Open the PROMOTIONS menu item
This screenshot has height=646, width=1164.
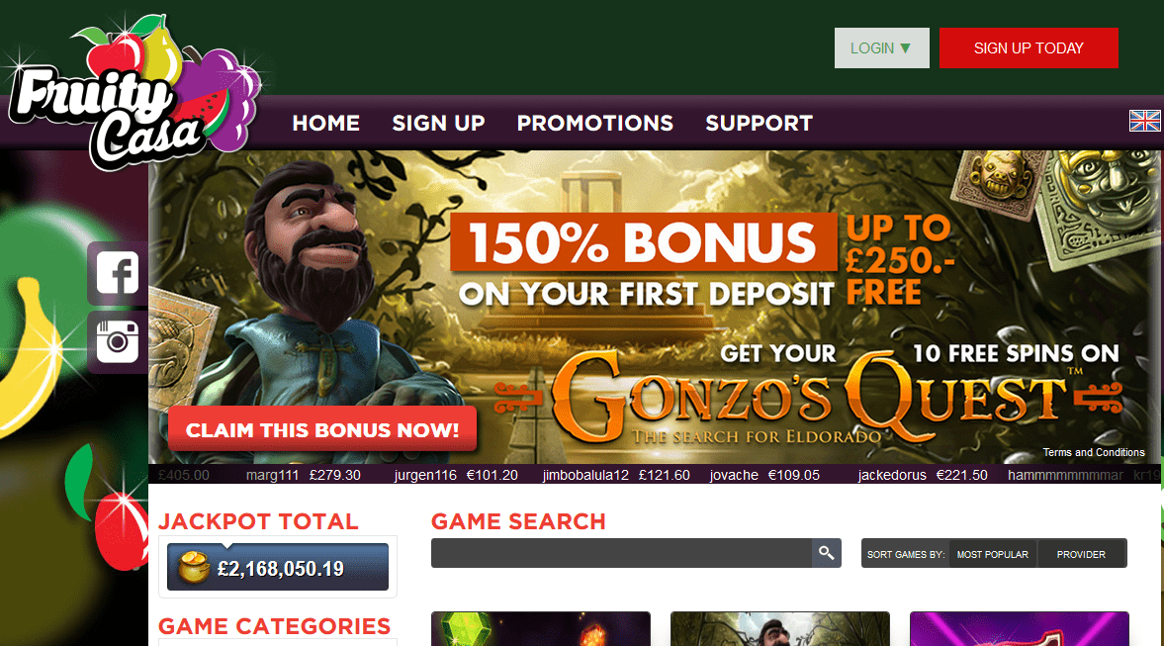(594, 124)
